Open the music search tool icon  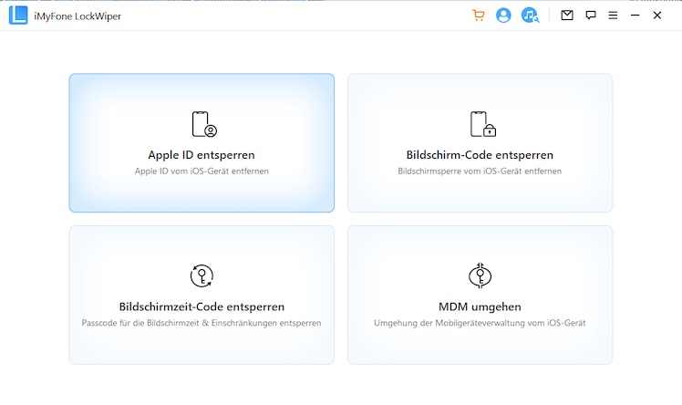click(x=530, y=16)
